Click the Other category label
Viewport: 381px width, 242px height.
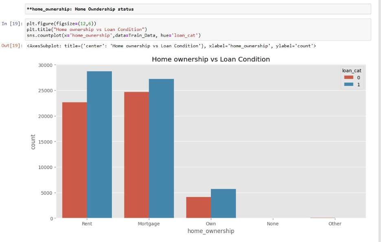click(335, 223)
